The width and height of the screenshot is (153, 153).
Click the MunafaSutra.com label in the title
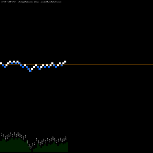[x=54, y=2]
